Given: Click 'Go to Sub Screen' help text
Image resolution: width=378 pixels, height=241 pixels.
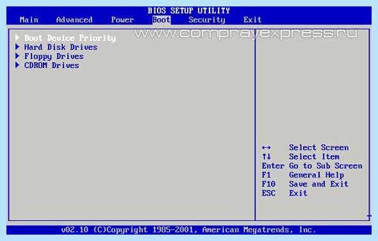Looking at the screenshot, I should [x=325, y=166].
